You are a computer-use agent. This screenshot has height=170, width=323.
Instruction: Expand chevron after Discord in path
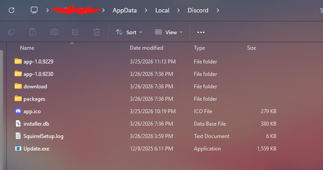218,10
